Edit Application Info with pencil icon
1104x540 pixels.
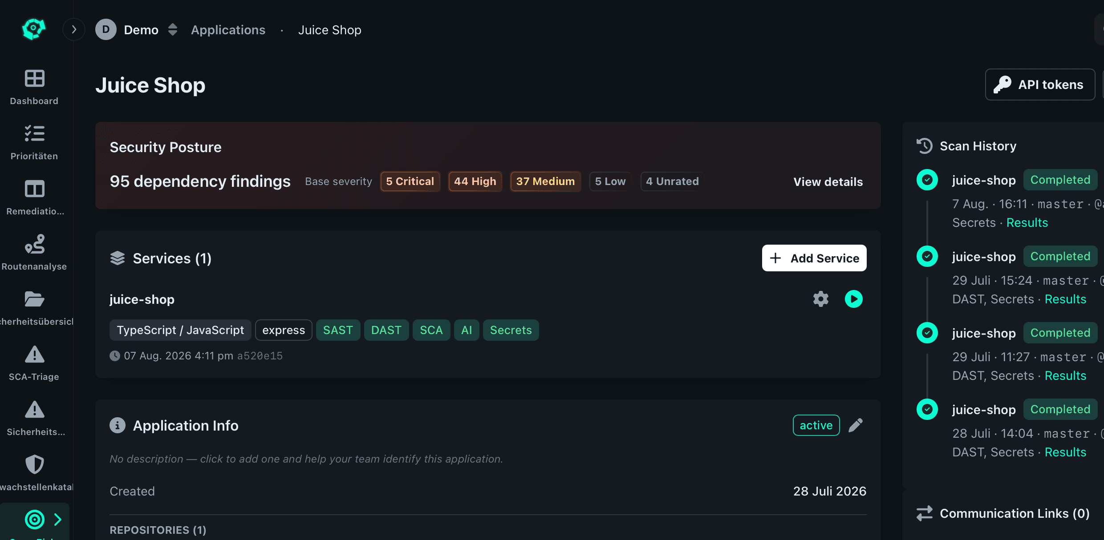tap(855, 425)
